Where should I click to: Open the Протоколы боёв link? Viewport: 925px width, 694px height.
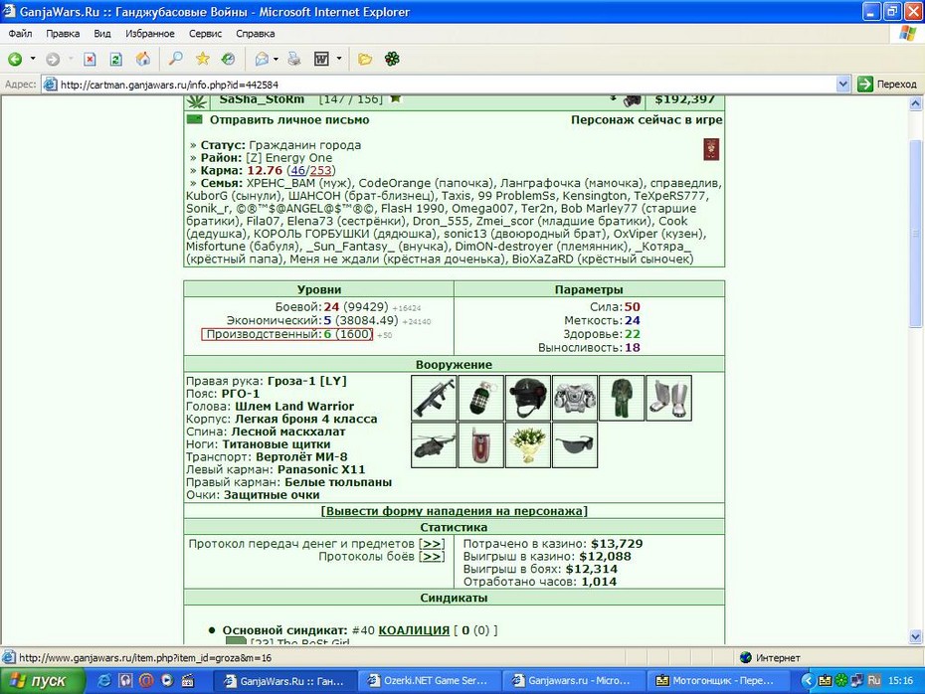(x=433, y=557)
